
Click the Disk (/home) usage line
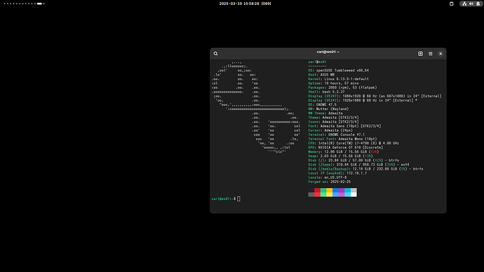click(358, 165)
